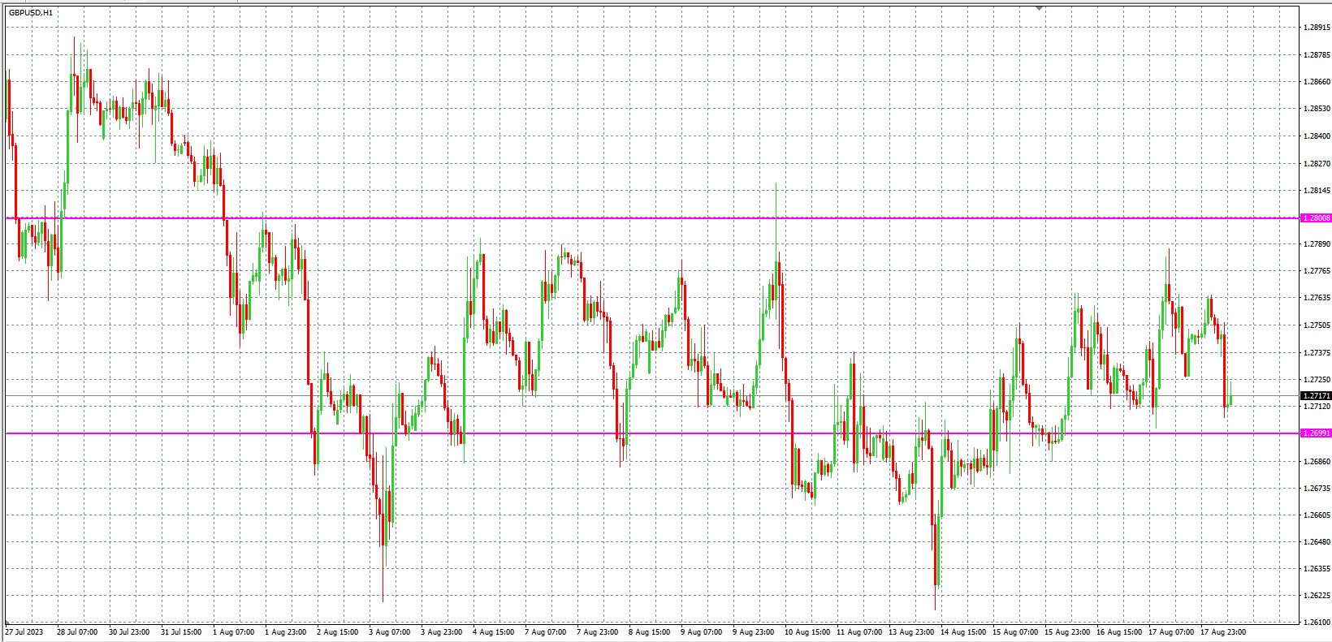This screenshot has width=1332, height=642.
Task: Click the 1.26100 price on the scale
Action: [1316, 623]
